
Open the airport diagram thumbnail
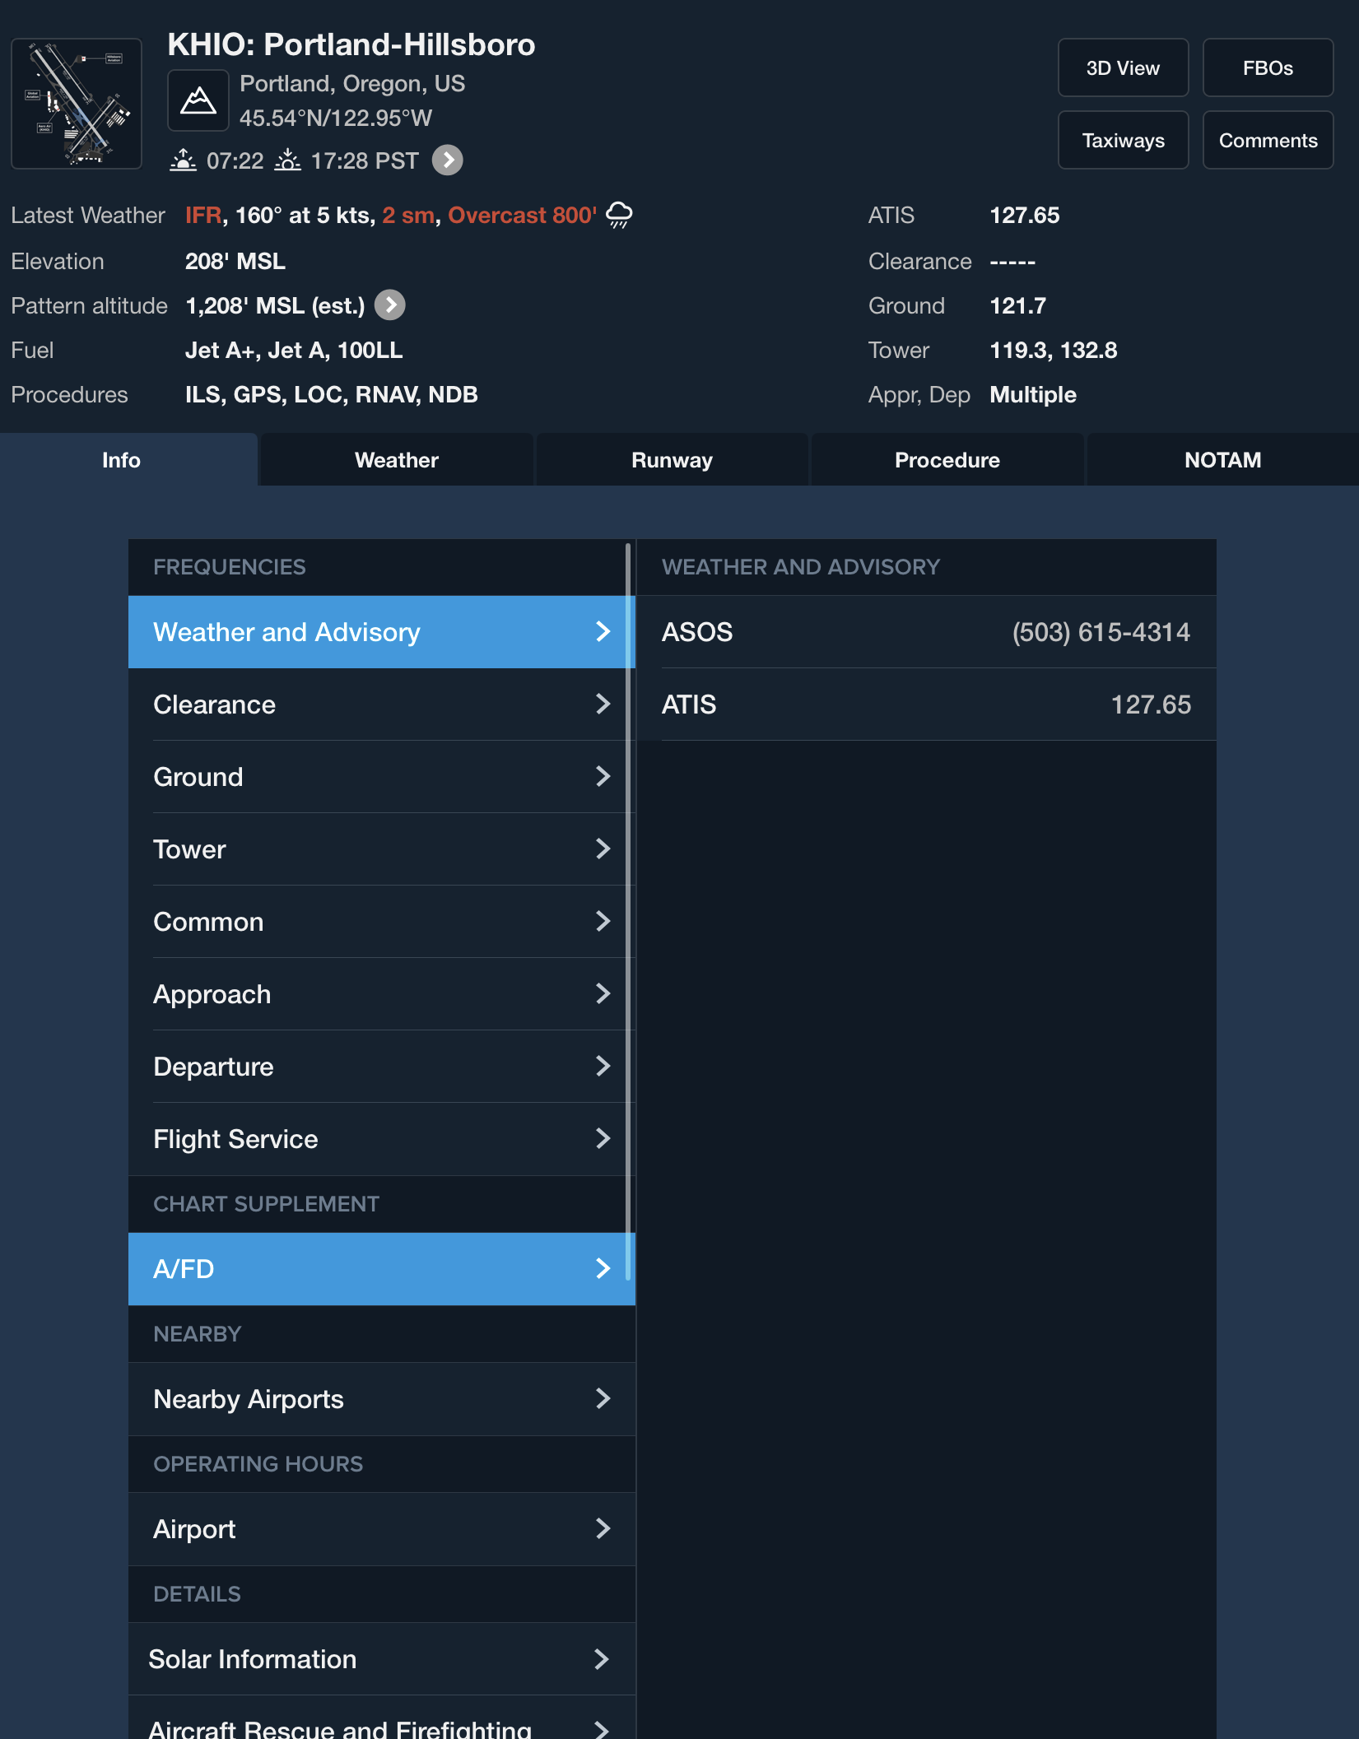pyautogui.click(x=77, y=104)
